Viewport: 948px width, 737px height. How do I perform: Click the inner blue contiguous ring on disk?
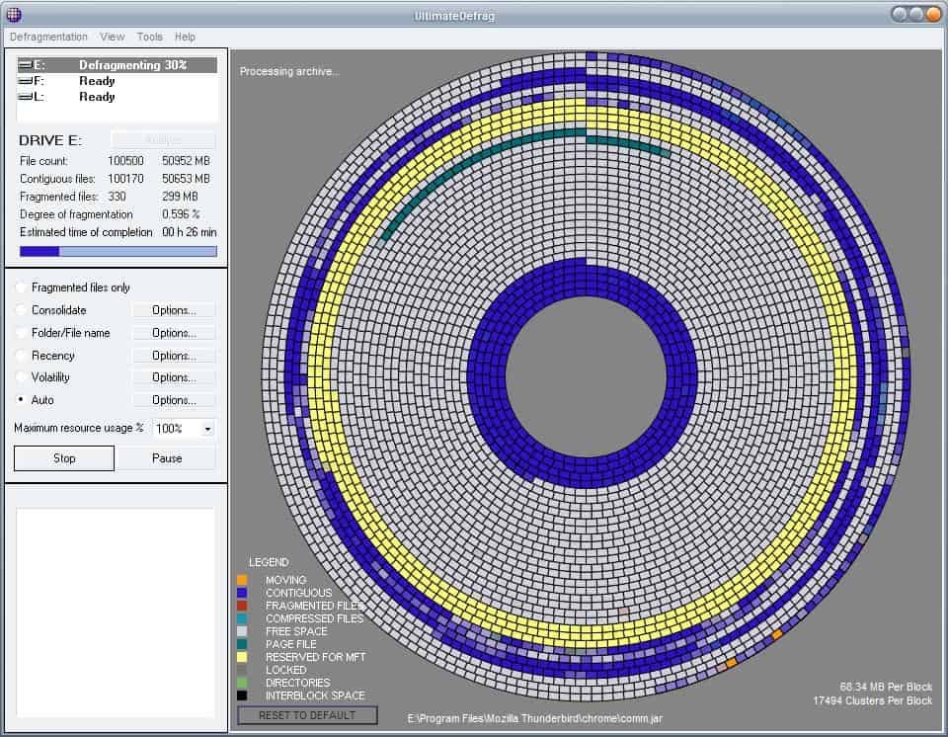click(x=487, y=375)
